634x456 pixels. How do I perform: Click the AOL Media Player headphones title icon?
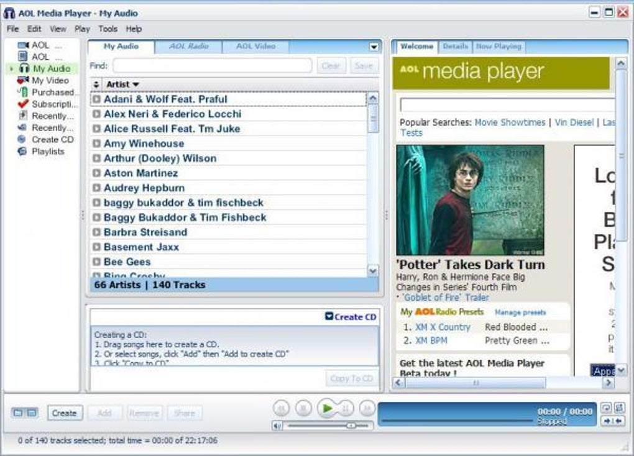coord(9,13)
